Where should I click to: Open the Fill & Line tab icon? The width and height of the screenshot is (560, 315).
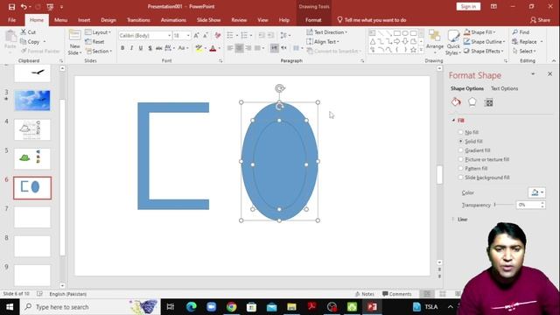coord(456,102)
